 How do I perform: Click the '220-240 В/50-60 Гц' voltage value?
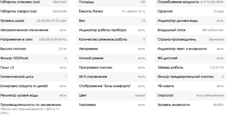pyautogui.click(x=53, y=40)
